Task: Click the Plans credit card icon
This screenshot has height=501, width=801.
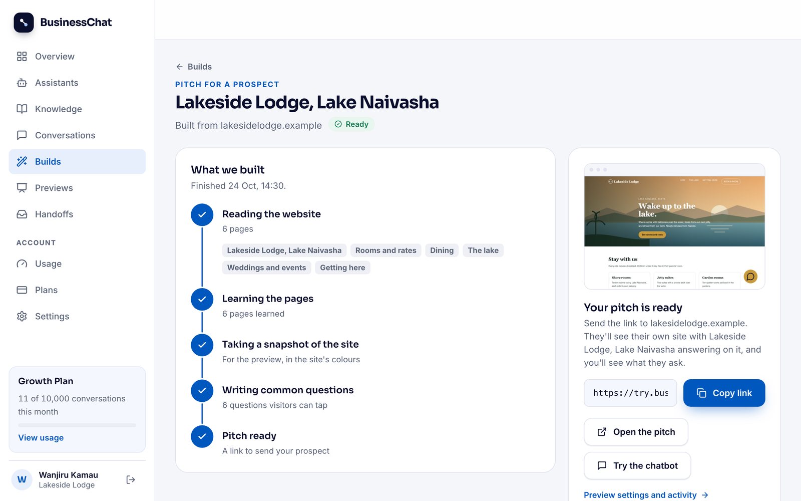Action: pos(22,290)
